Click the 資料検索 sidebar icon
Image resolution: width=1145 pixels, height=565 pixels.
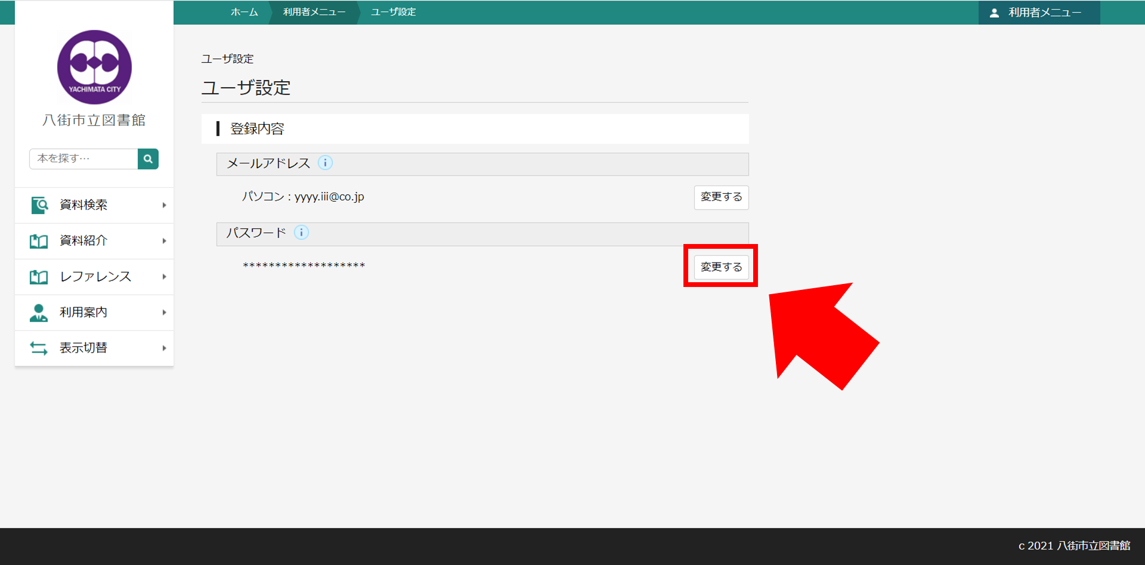(39, 205)
